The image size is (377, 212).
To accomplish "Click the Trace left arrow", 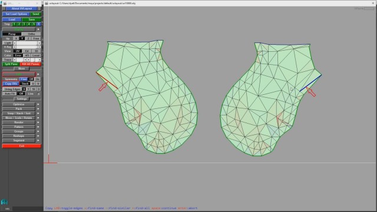I will point(15,59).
